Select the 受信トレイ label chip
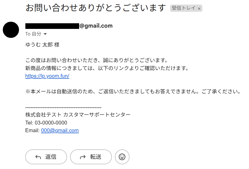249x169 pixels. pyautogui.click(x=183, y=8)
